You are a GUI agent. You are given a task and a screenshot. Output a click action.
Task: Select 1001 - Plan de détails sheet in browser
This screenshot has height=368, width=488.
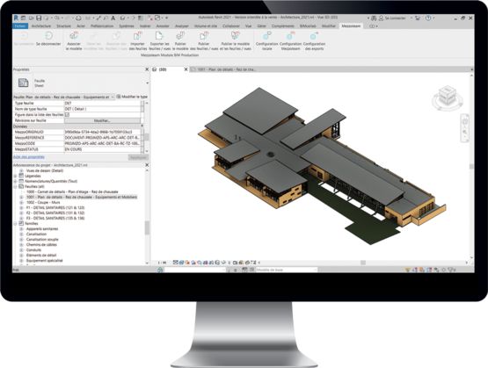pos(82,197)
